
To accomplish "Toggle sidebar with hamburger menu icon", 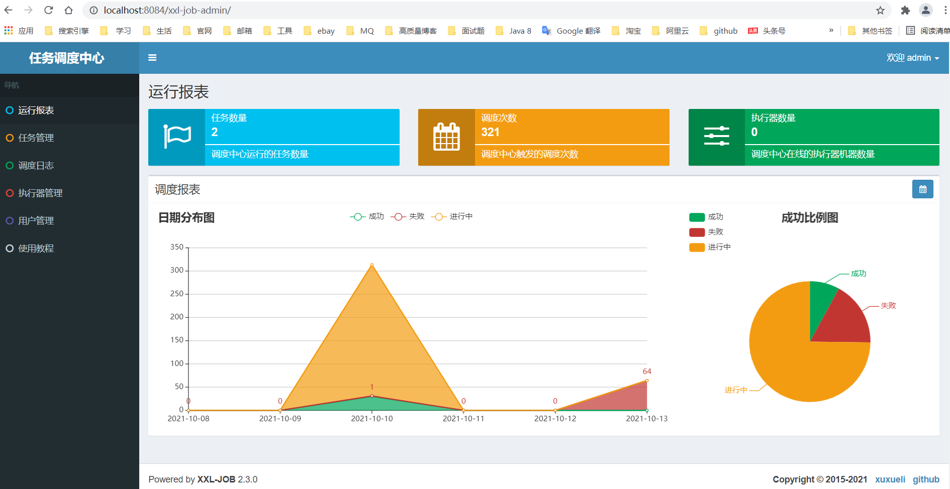I will pos(152,58).
